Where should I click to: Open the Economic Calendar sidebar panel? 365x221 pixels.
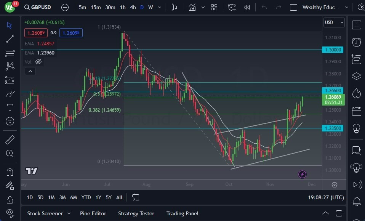(357, 111)
